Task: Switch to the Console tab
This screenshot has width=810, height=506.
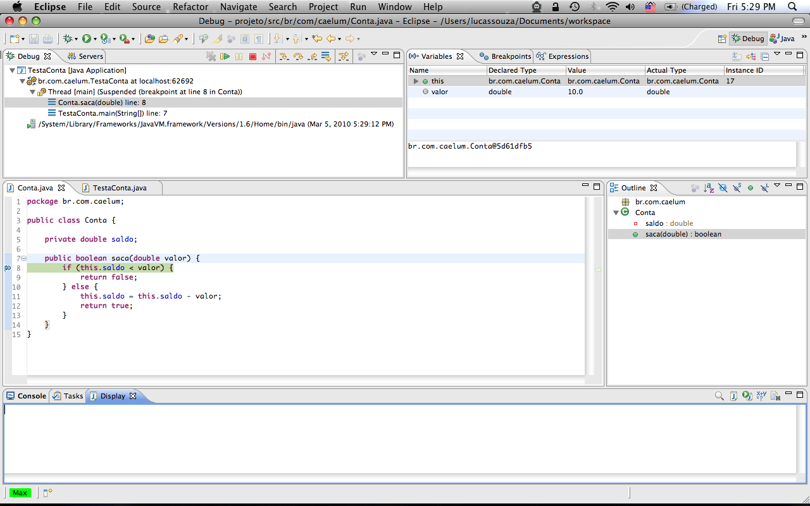Action: 27,396
